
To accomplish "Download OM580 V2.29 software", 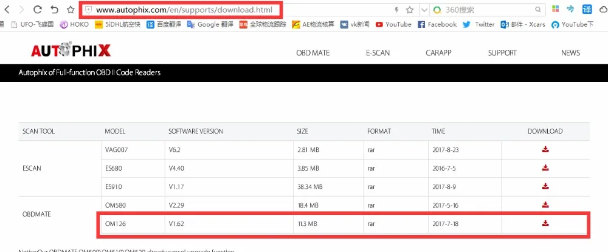I will tap(545, 205).
